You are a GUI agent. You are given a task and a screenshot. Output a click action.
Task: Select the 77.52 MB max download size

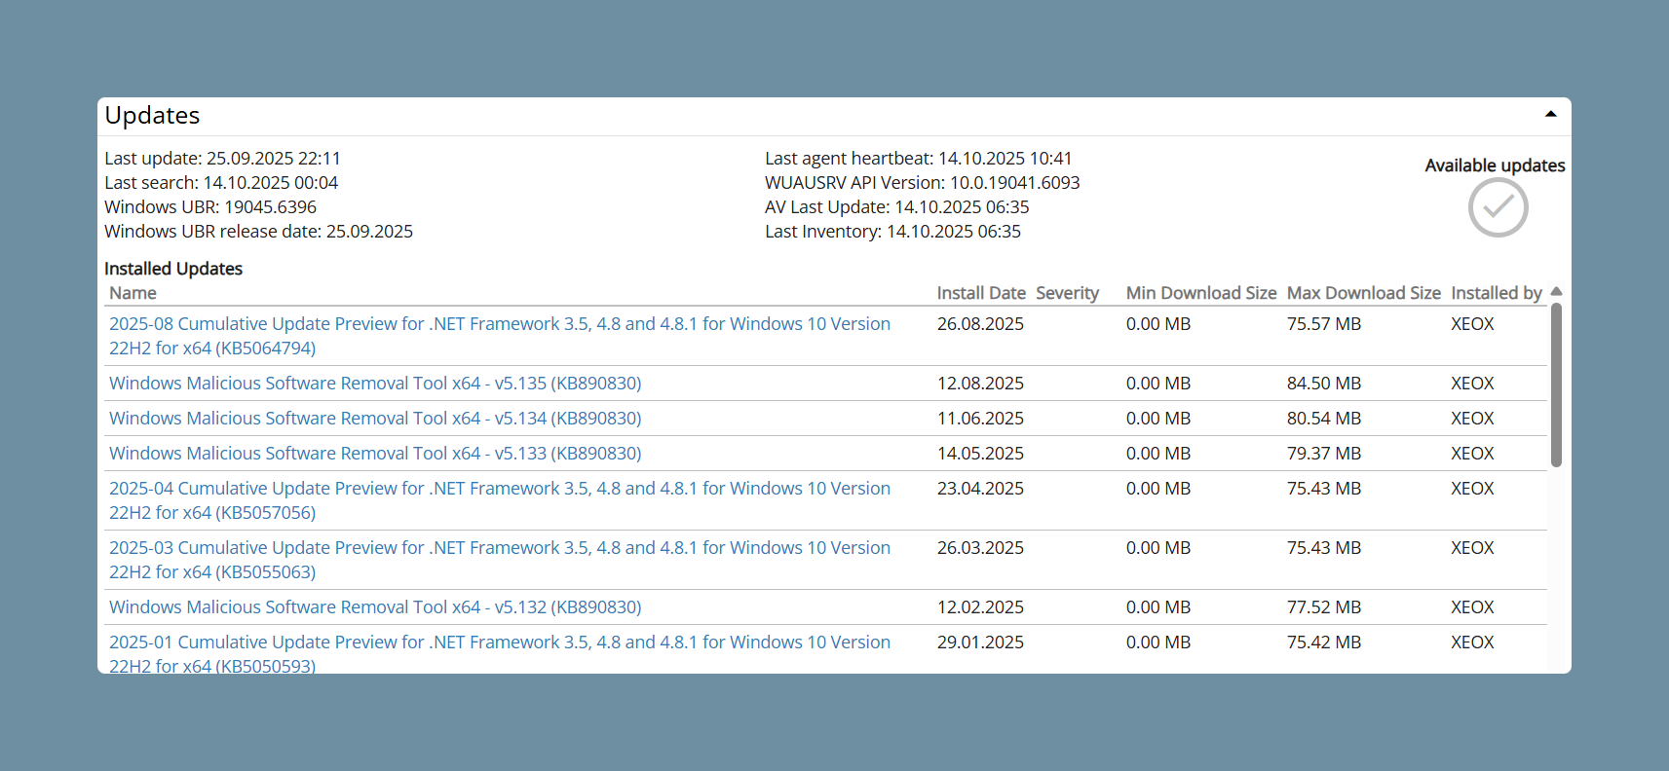click(x=1324, y=607)
